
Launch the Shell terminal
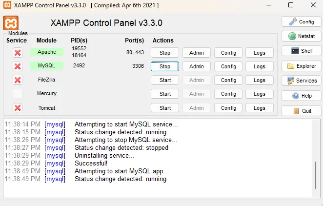[302, 51]
